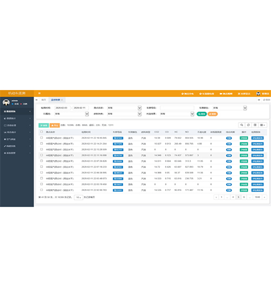Expand the first sidebar menu item

coord(17,112)
